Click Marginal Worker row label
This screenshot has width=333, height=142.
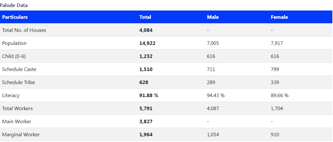pos(21,135)
